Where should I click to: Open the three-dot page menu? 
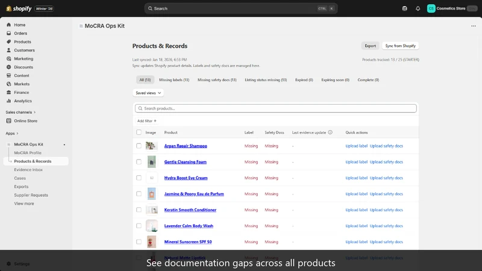pyautogui.click(x=474, y=26)
